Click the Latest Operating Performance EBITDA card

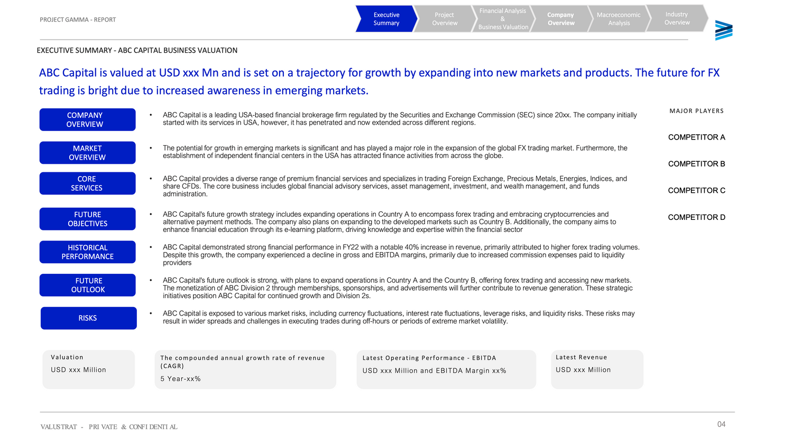point(446,369)
